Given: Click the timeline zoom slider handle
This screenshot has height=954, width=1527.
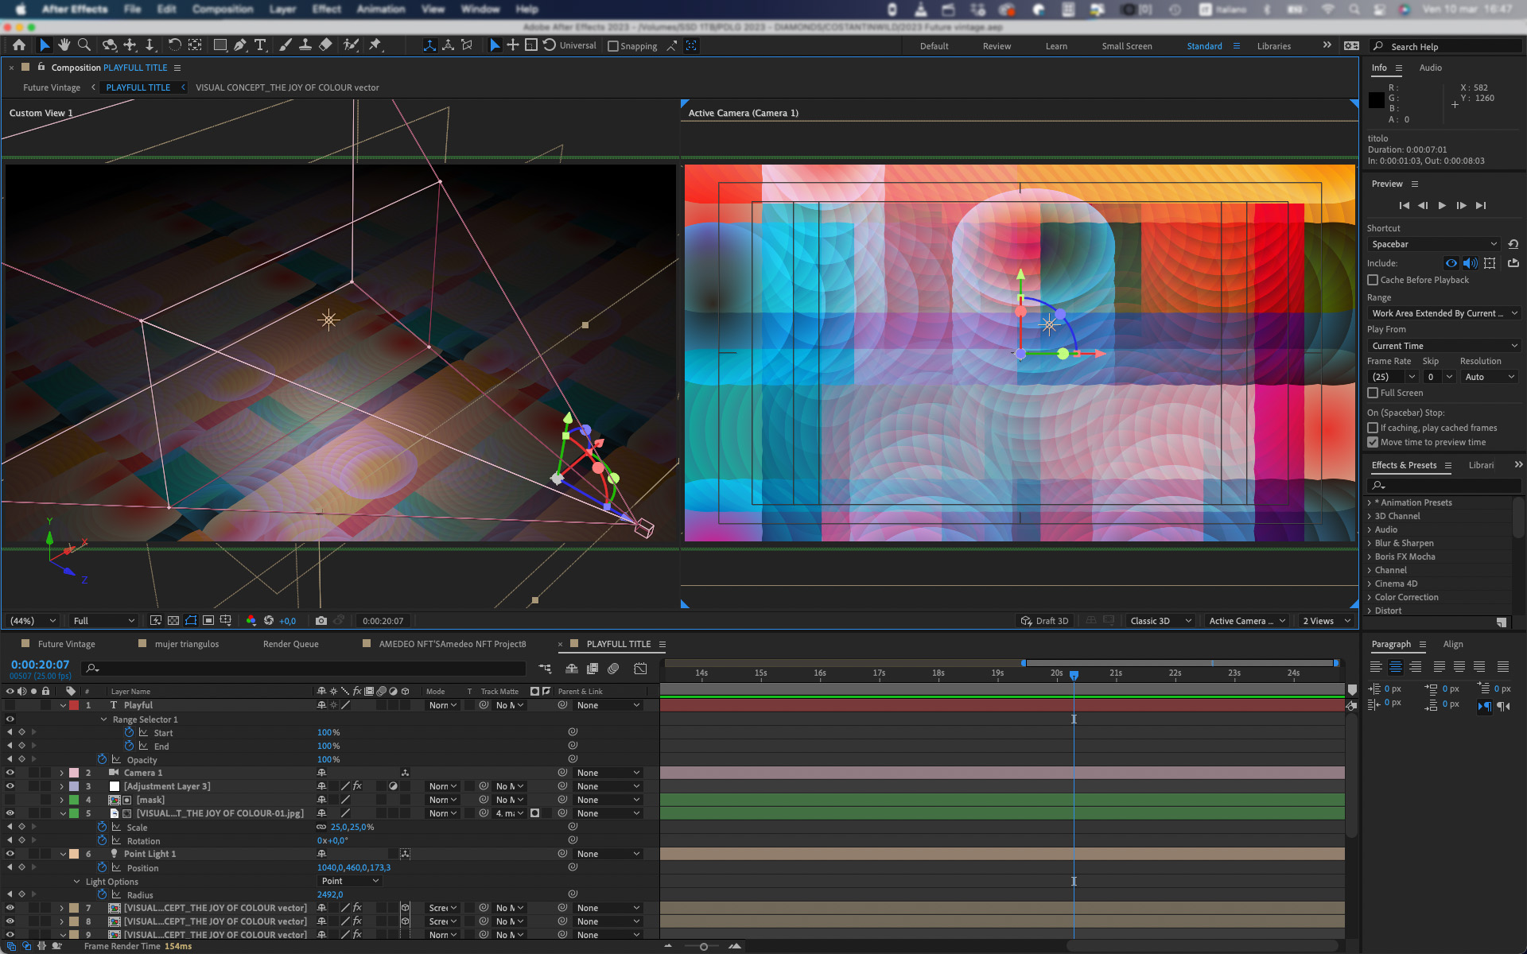Looking at the screenshot, I should tap(703, 946).
